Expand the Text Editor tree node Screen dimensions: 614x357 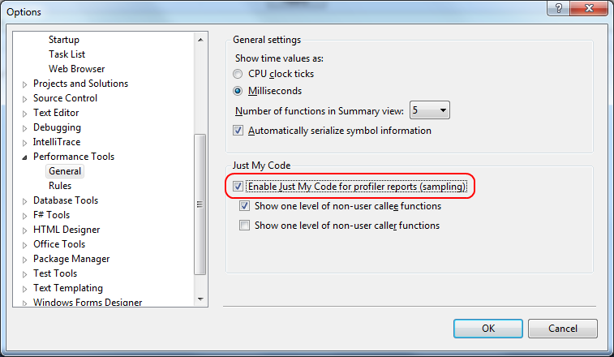[24, 114]
